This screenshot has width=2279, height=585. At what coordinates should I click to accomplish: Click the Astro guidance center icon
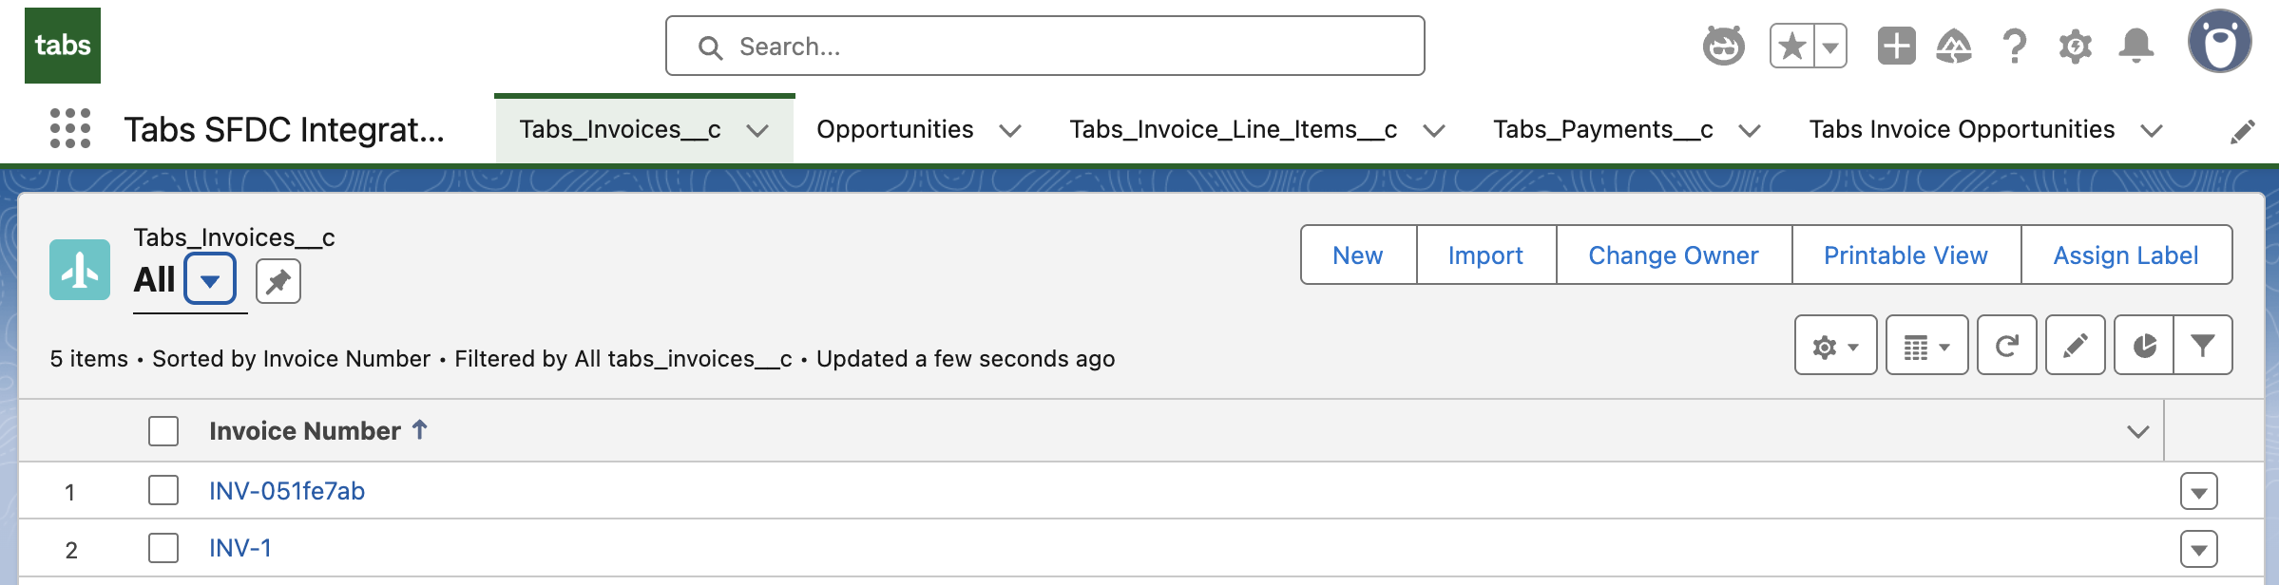[1723, 46]
